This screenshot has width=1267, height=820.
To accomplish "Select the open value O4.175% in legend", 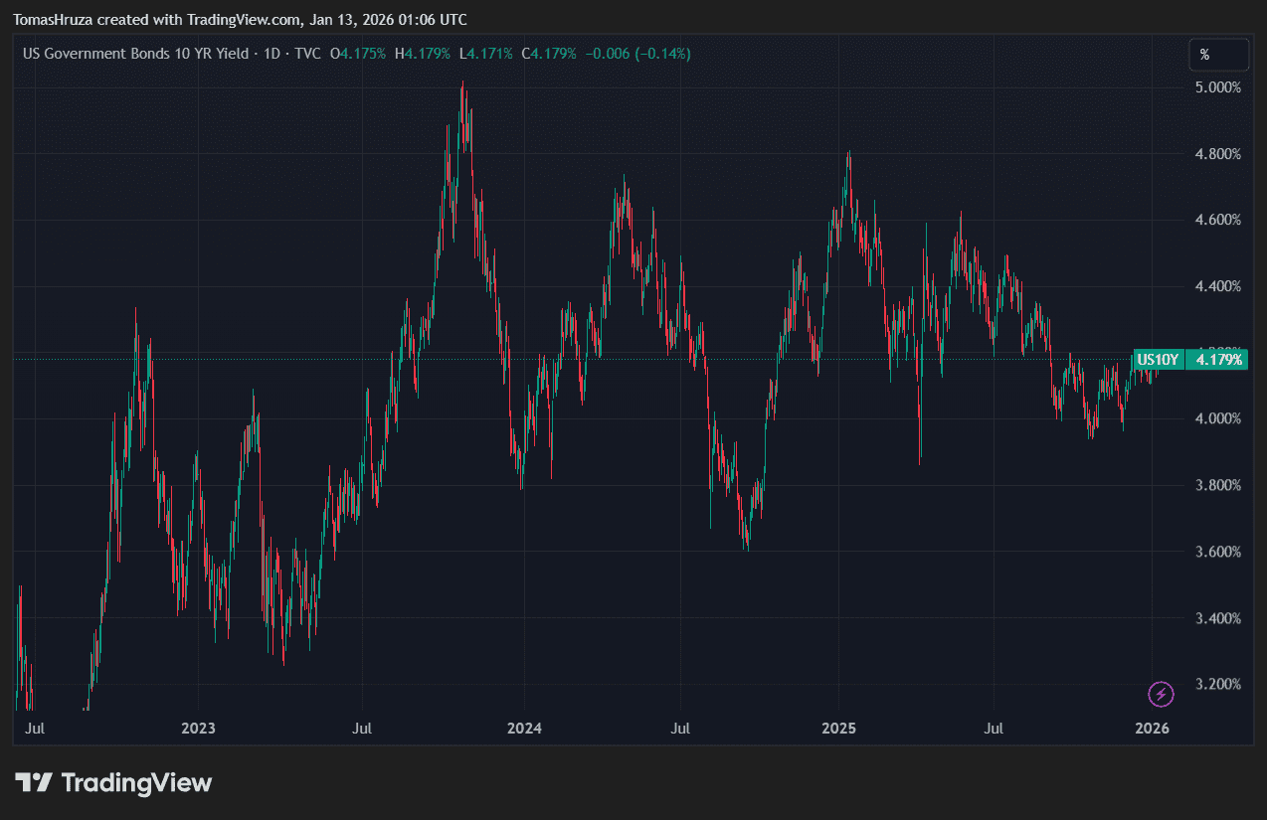I will pyautogui.click(x=358, y=54).
